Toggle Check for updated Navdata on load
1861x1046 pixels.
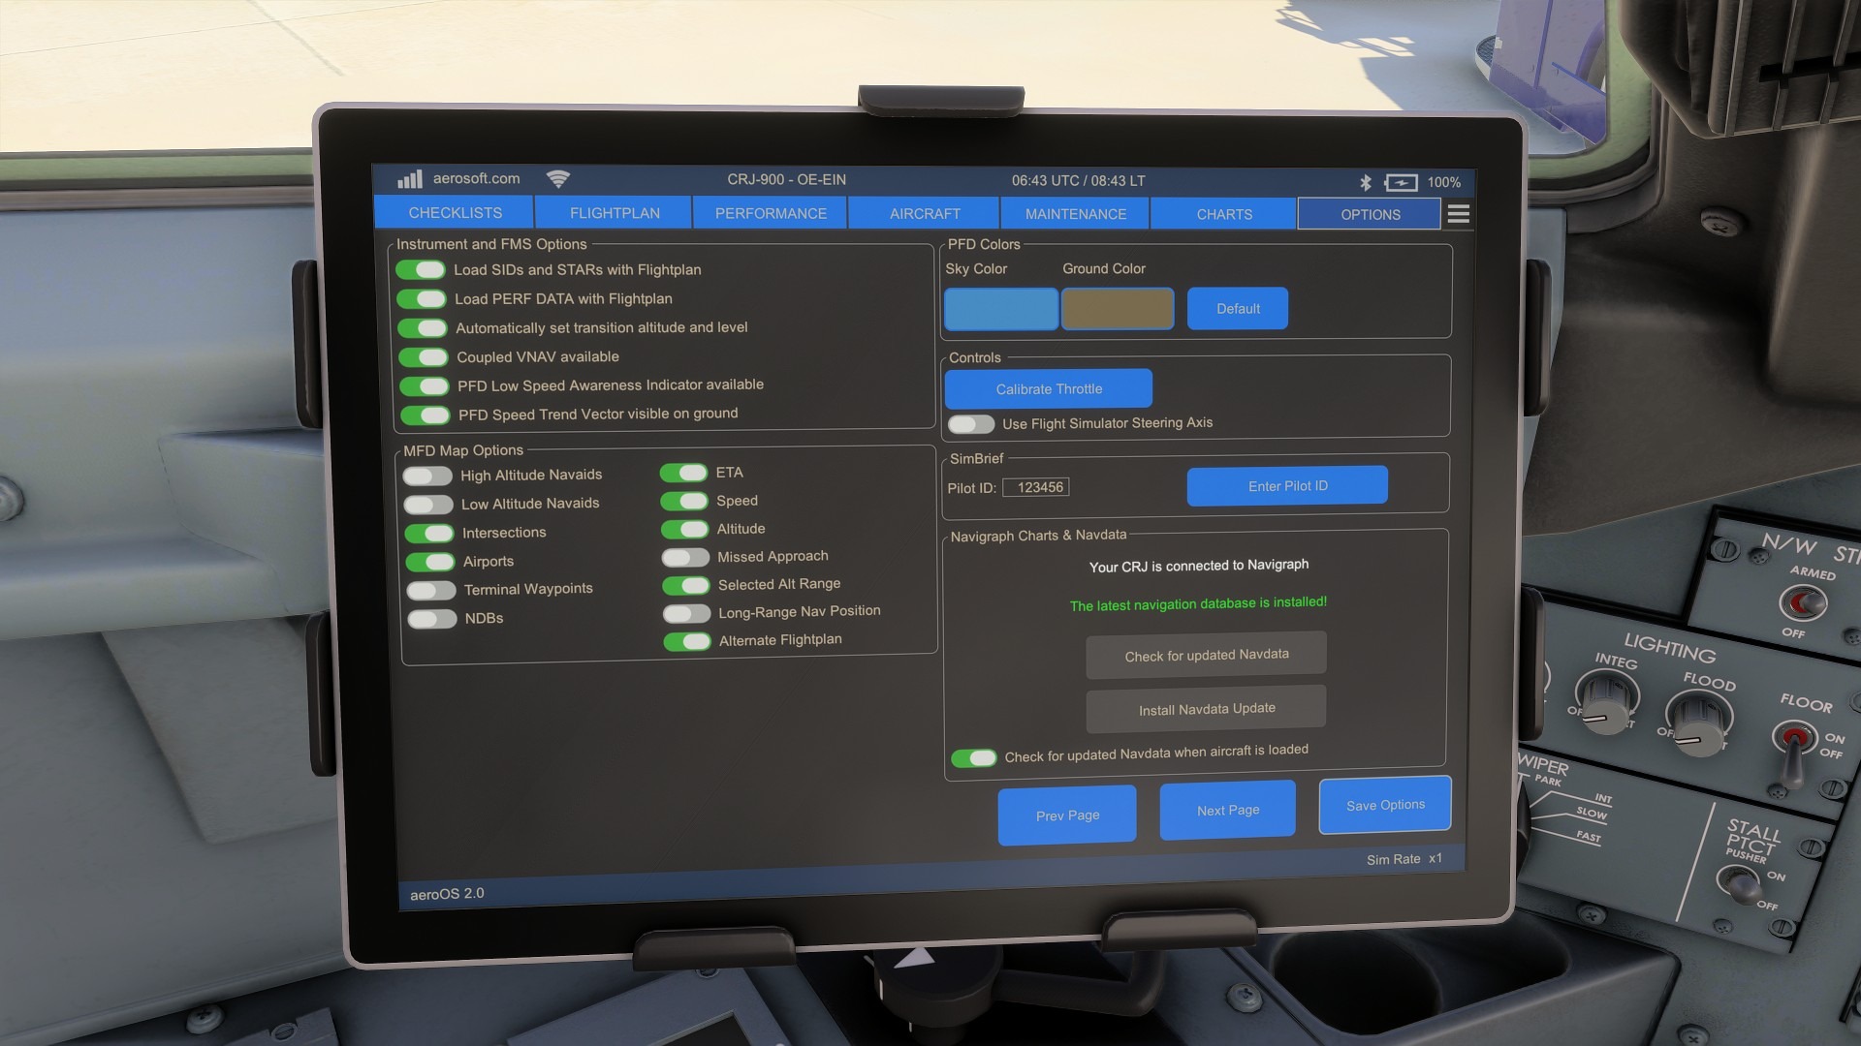click(973, 757)
